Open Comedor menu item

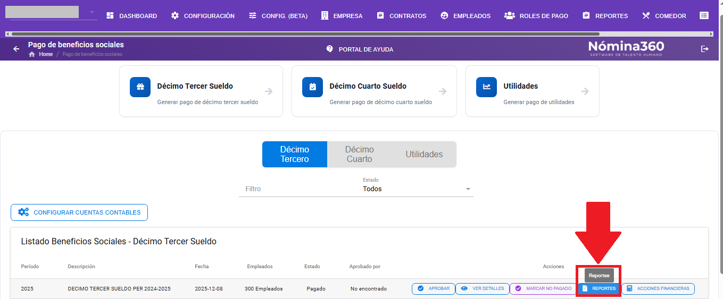664,16
